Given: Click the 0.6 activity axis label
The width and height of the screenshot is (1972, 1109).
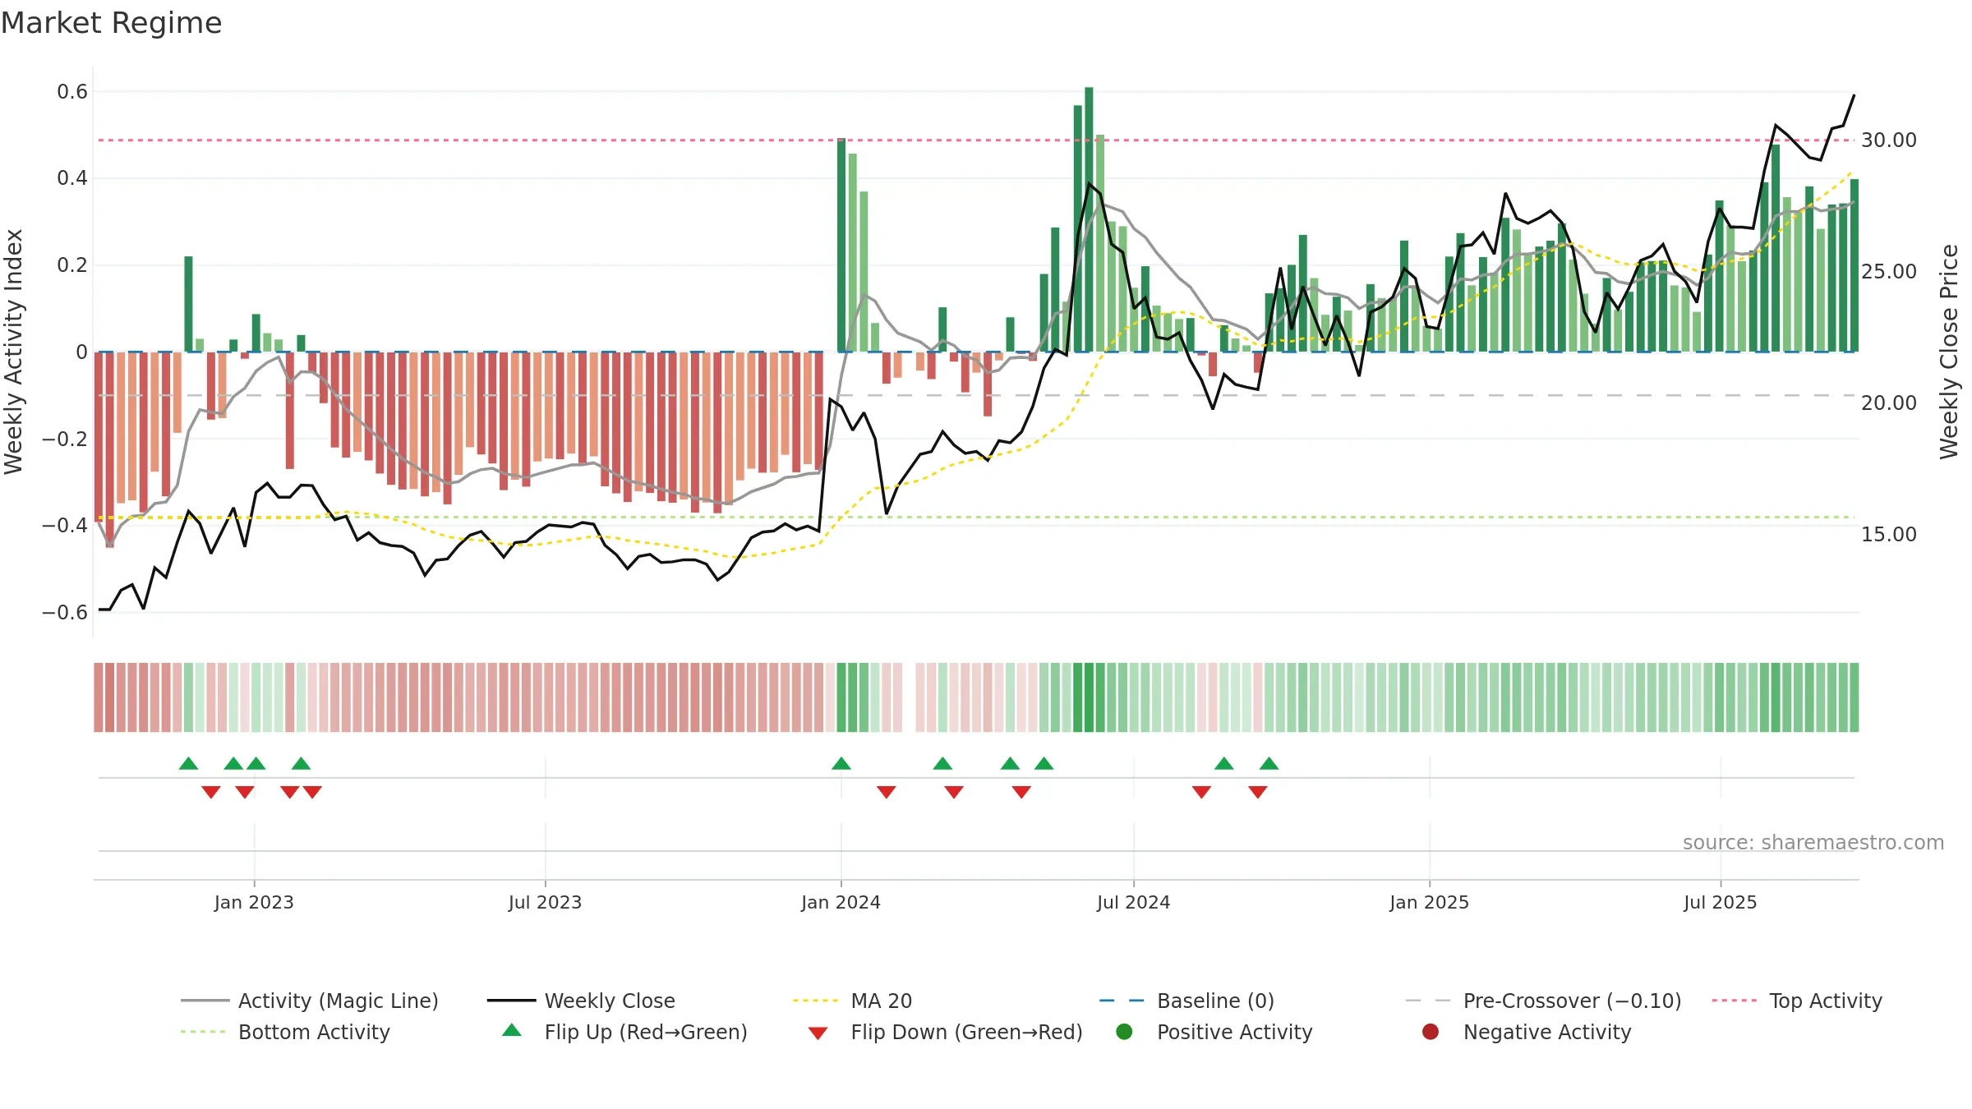Looking at the screenshot, I should click(x=72, y=91).
